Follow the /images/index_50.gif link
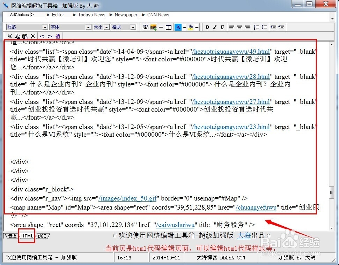Viewport: 339px width, 265px height. (x=127, y=198)
